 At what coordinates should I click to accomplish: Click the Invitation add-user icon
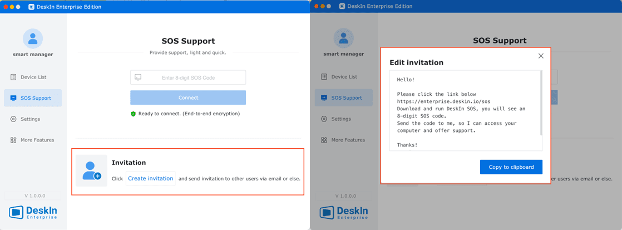(92, 171)
